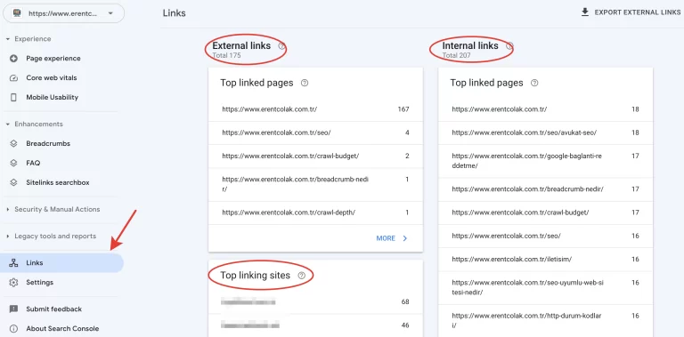Collapse the Enhancements section
This screenshot has width=684, height=337.
35,124
